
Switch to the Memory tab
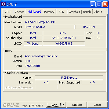click(x=49, y=12)
